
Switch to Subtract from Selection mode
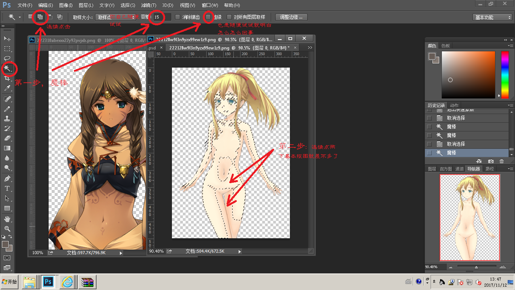50,17
